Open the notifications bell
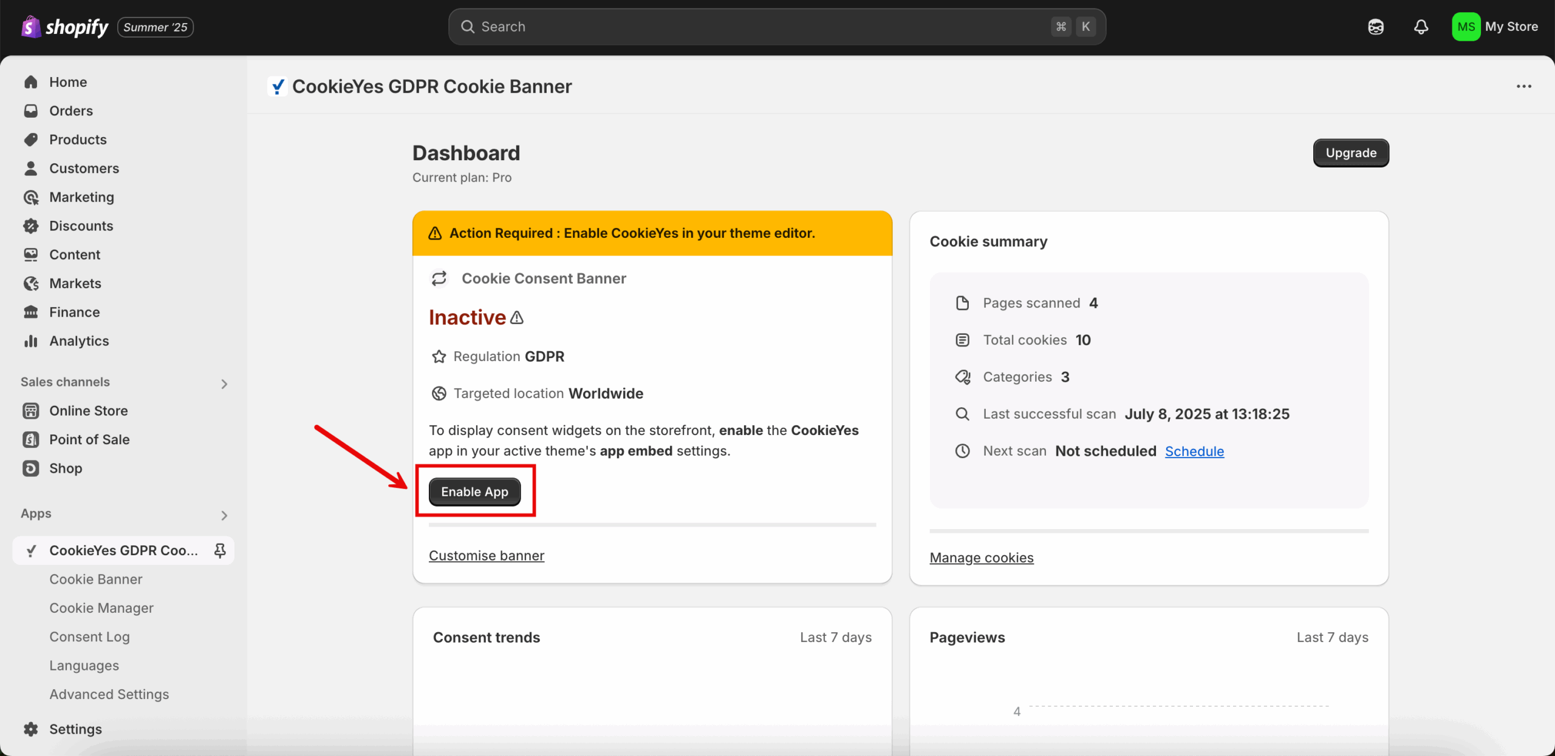 [1421, 27]
